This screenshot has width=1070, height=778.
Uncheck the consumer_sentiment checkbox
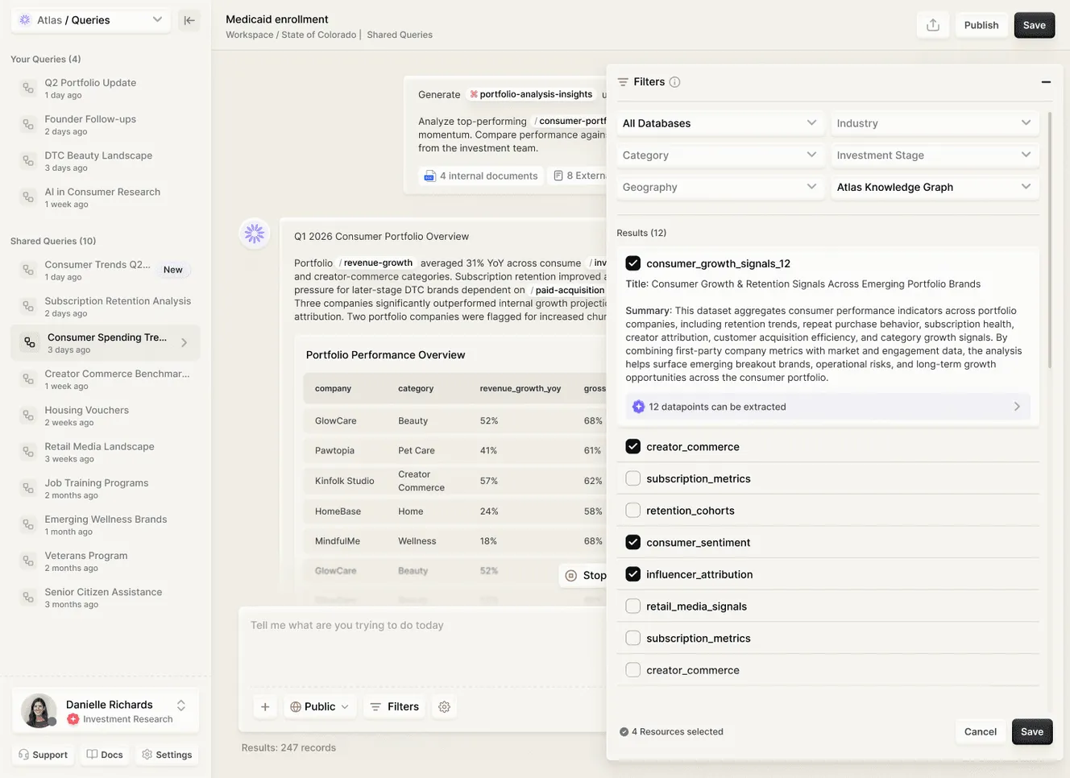[633, 542]
